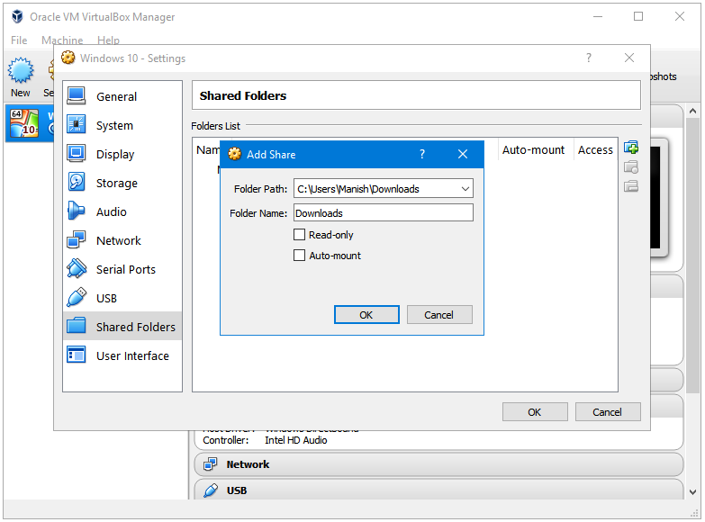Open the Help menu
The height and width of the screenshot is (522, 705).
click(x=108, y=40)
